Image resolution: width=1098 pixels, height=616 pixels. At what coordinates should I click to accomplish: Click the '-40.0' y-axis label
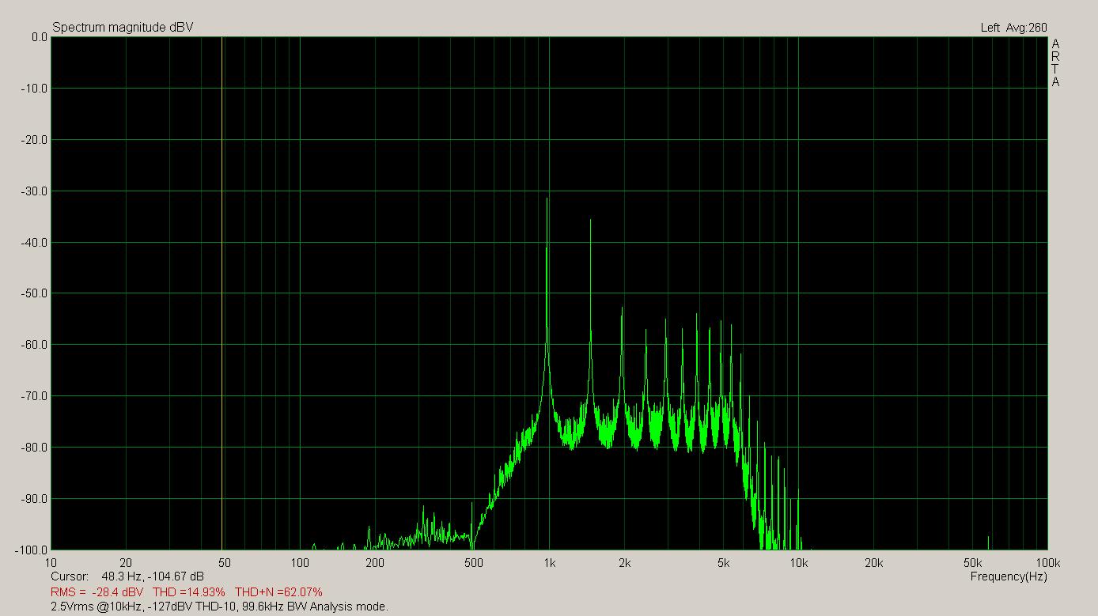click(x=34, y=243)
